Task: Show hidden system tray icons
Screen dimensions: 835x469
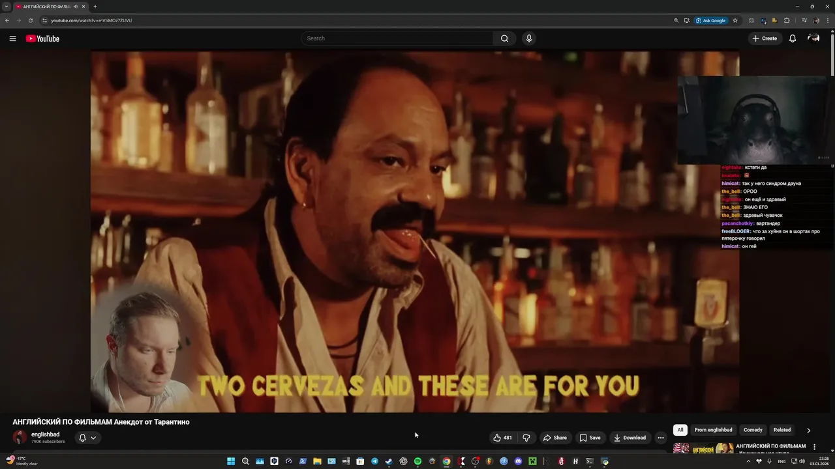Action: (x=748, y=461)
